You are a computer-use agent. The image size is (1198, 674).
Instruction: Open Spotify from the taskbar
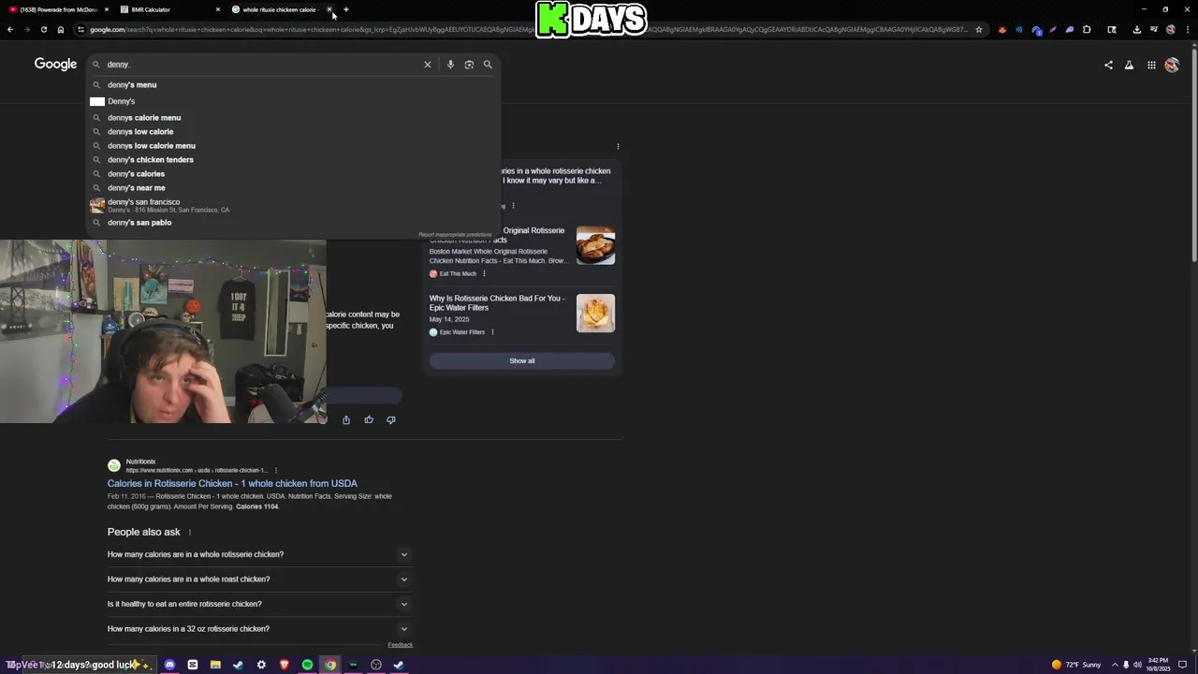click(307, 665)
